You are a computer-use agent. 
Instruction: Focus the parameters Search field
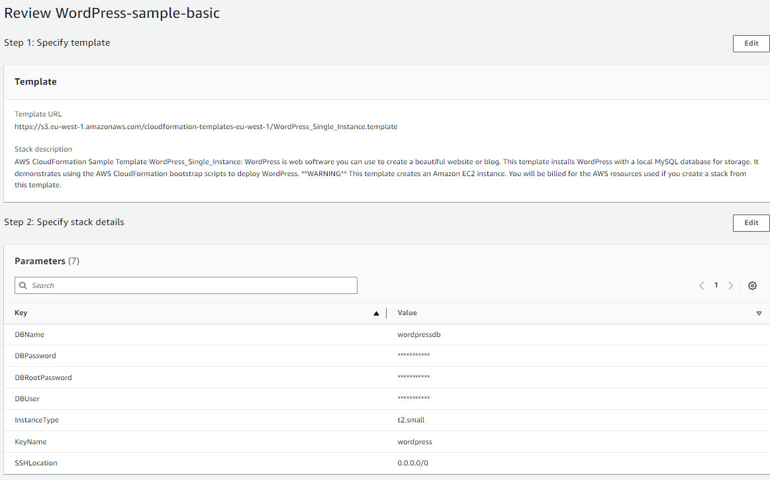(x=185, y=285)
